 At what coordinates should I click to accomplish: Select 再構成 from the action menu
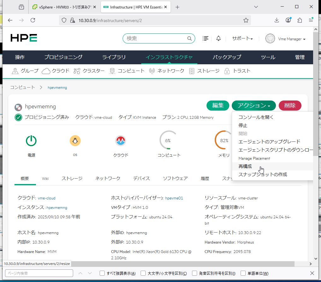click(245, 166)
